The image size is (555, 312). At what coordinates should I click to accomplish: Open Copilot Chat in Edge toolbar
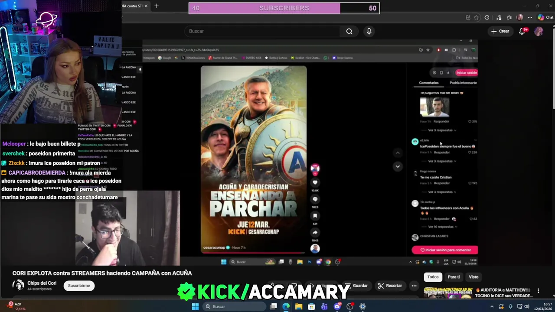[545, 18]
